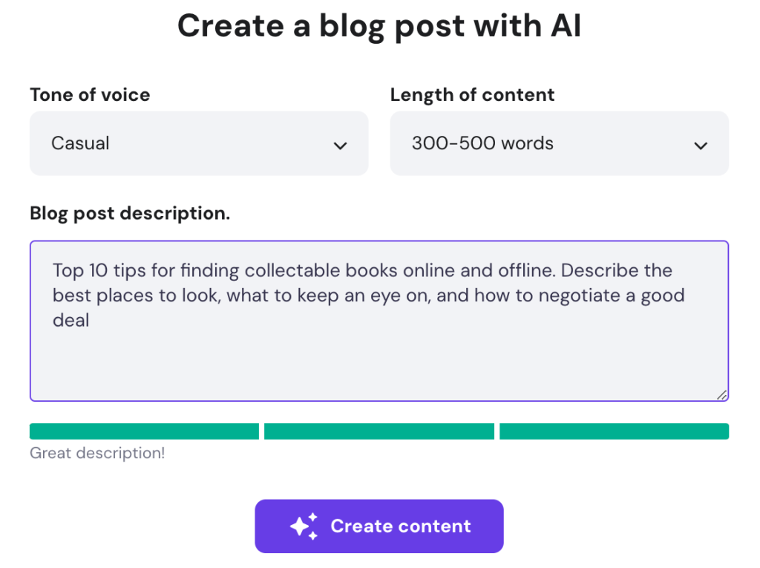Click the rightmost green progress bar segment

coord(614,431)
